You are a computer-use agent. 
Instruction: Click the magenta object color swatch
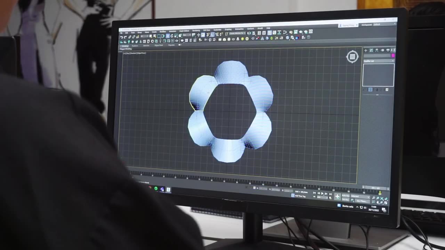393,56
